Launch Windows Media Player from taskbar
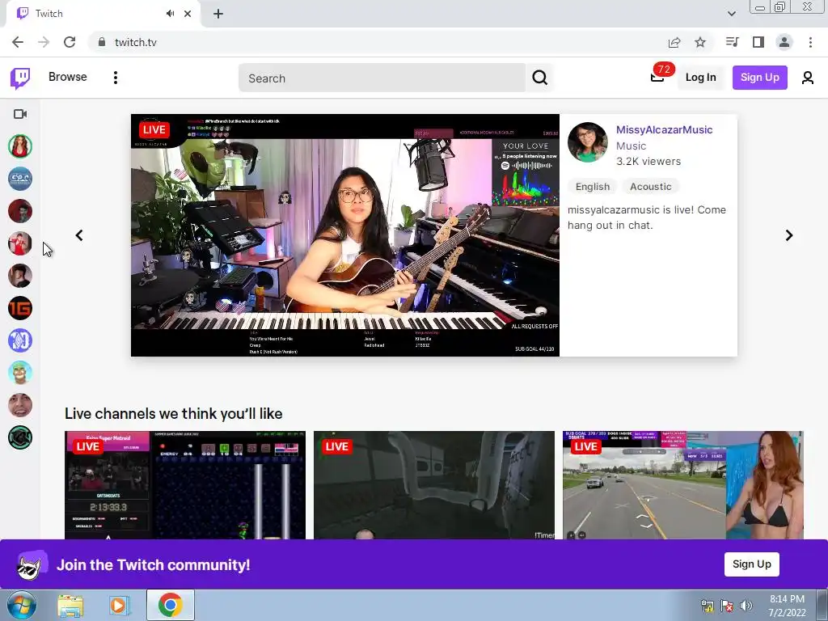The image size is (828, 621). [120, 606]
